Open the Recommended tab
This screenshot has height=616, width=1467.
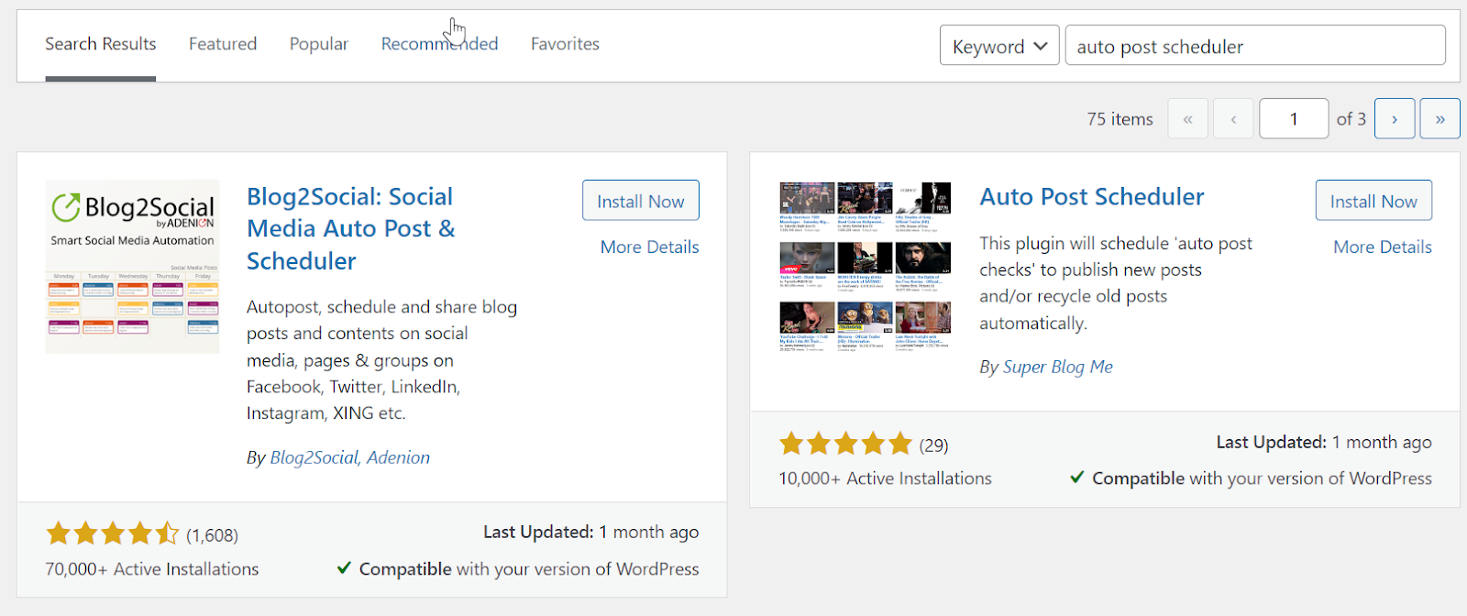tap(440, 44)
